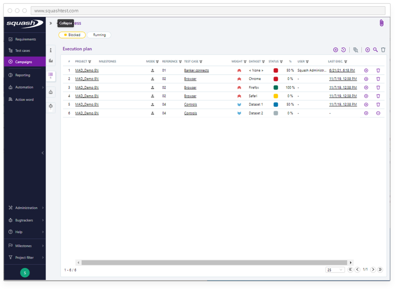
Task: Click the resume execution toolbar icon
Action: coord(343,50)
